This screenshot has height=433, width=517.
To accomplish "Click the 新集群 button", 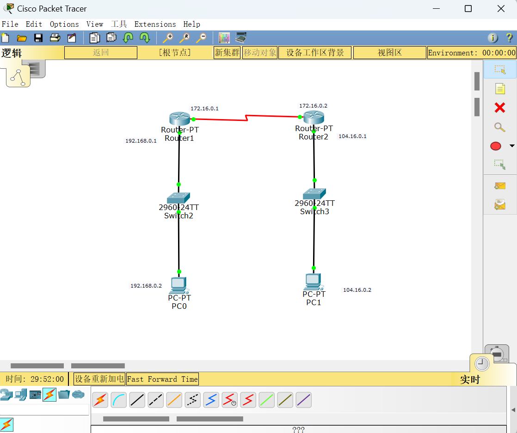I will 227,53.
